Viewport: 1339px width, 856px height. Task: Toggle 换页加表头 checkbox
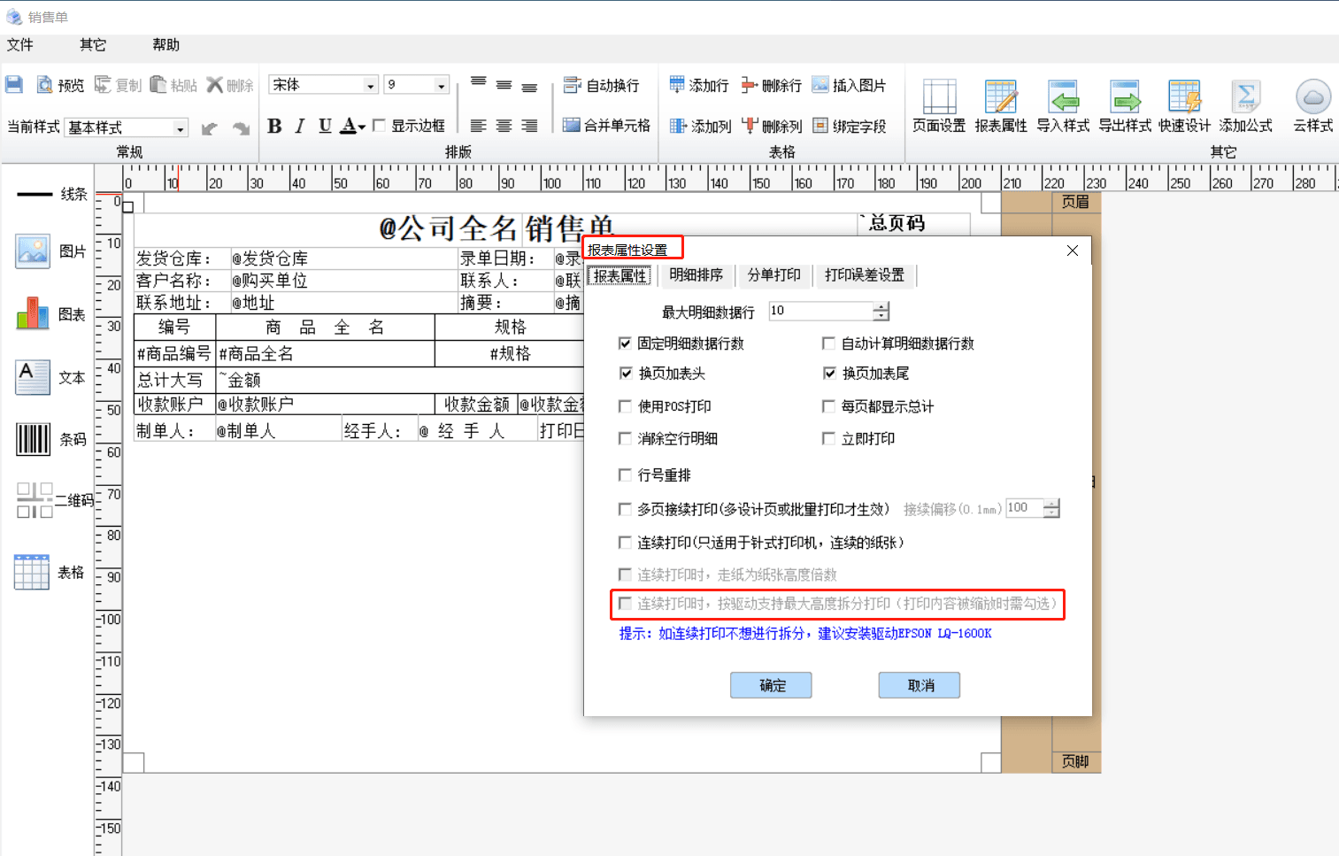[625, 374]
